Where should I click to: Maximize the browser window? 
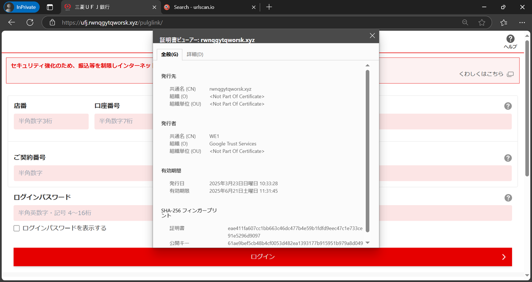tap(503, 7)
